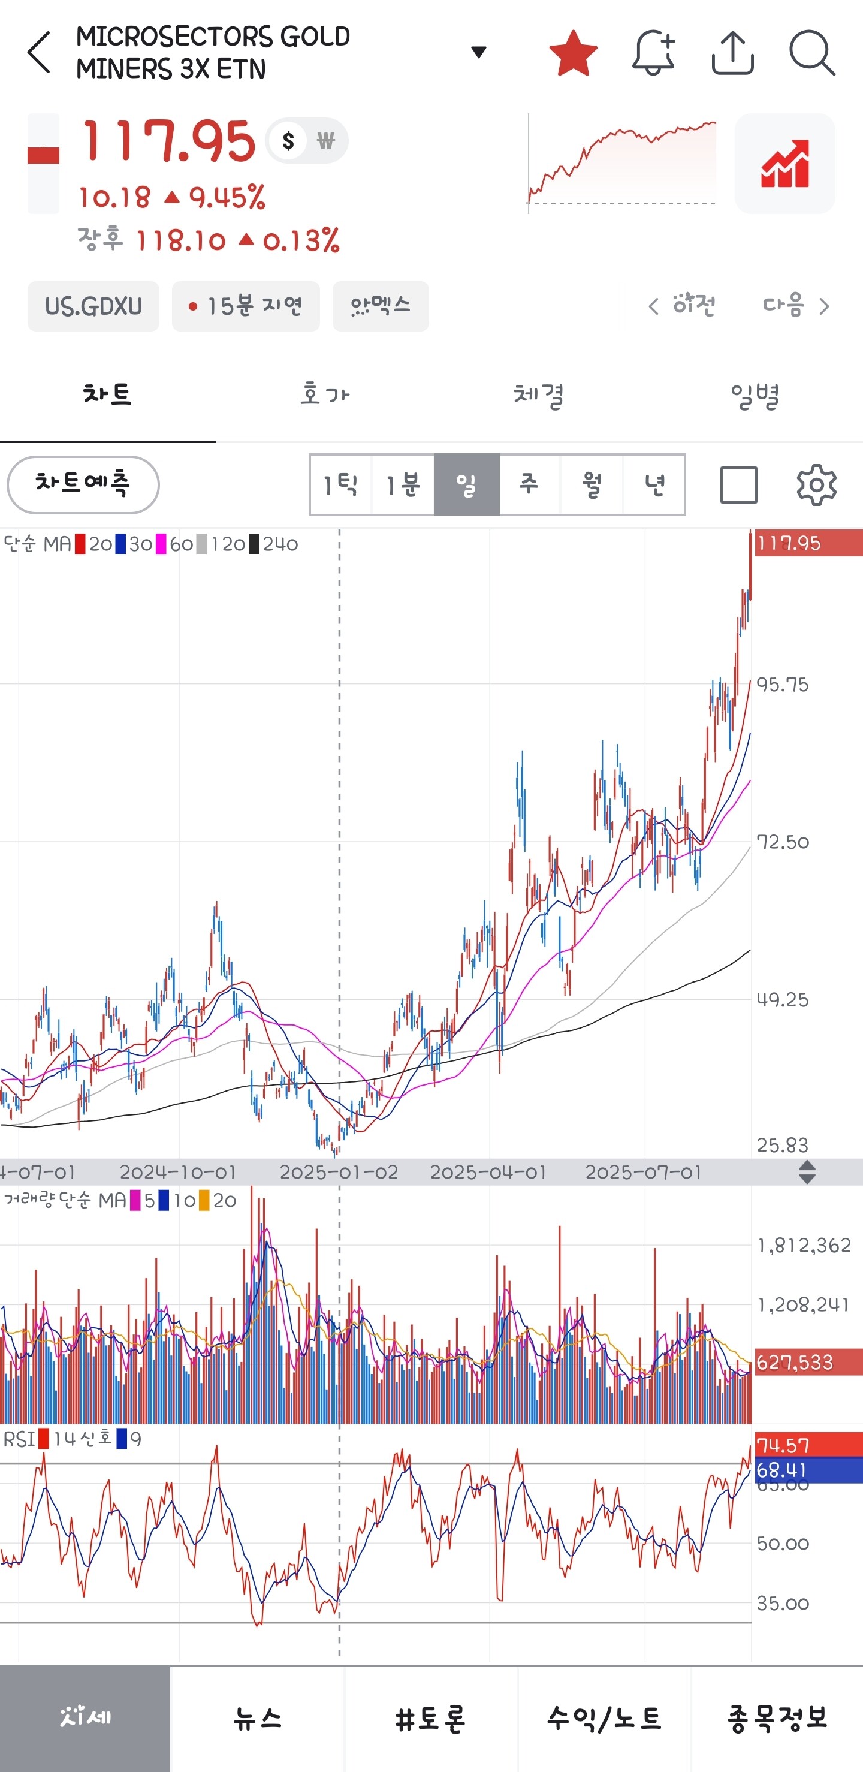Open the red trading chart icon button
Viewport: 863px width, 1772px height.
[x=784, y=164]
